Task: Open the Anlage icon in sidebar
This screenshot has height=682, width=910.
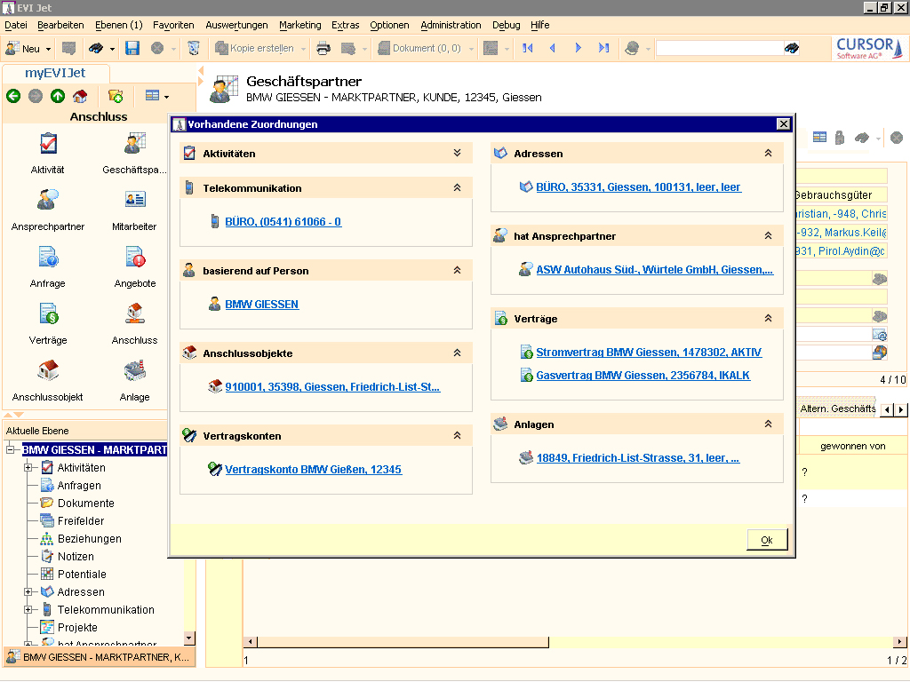Action: 134,371
